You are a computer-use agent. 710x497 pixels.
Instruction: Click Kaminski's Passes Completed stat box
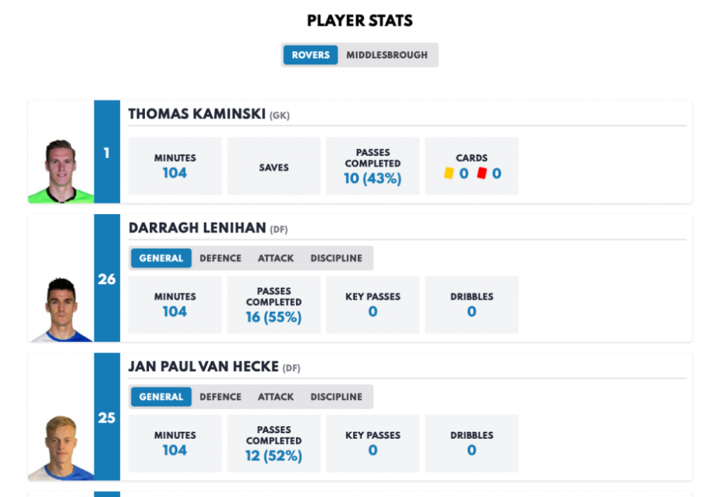tap(373, 166)
